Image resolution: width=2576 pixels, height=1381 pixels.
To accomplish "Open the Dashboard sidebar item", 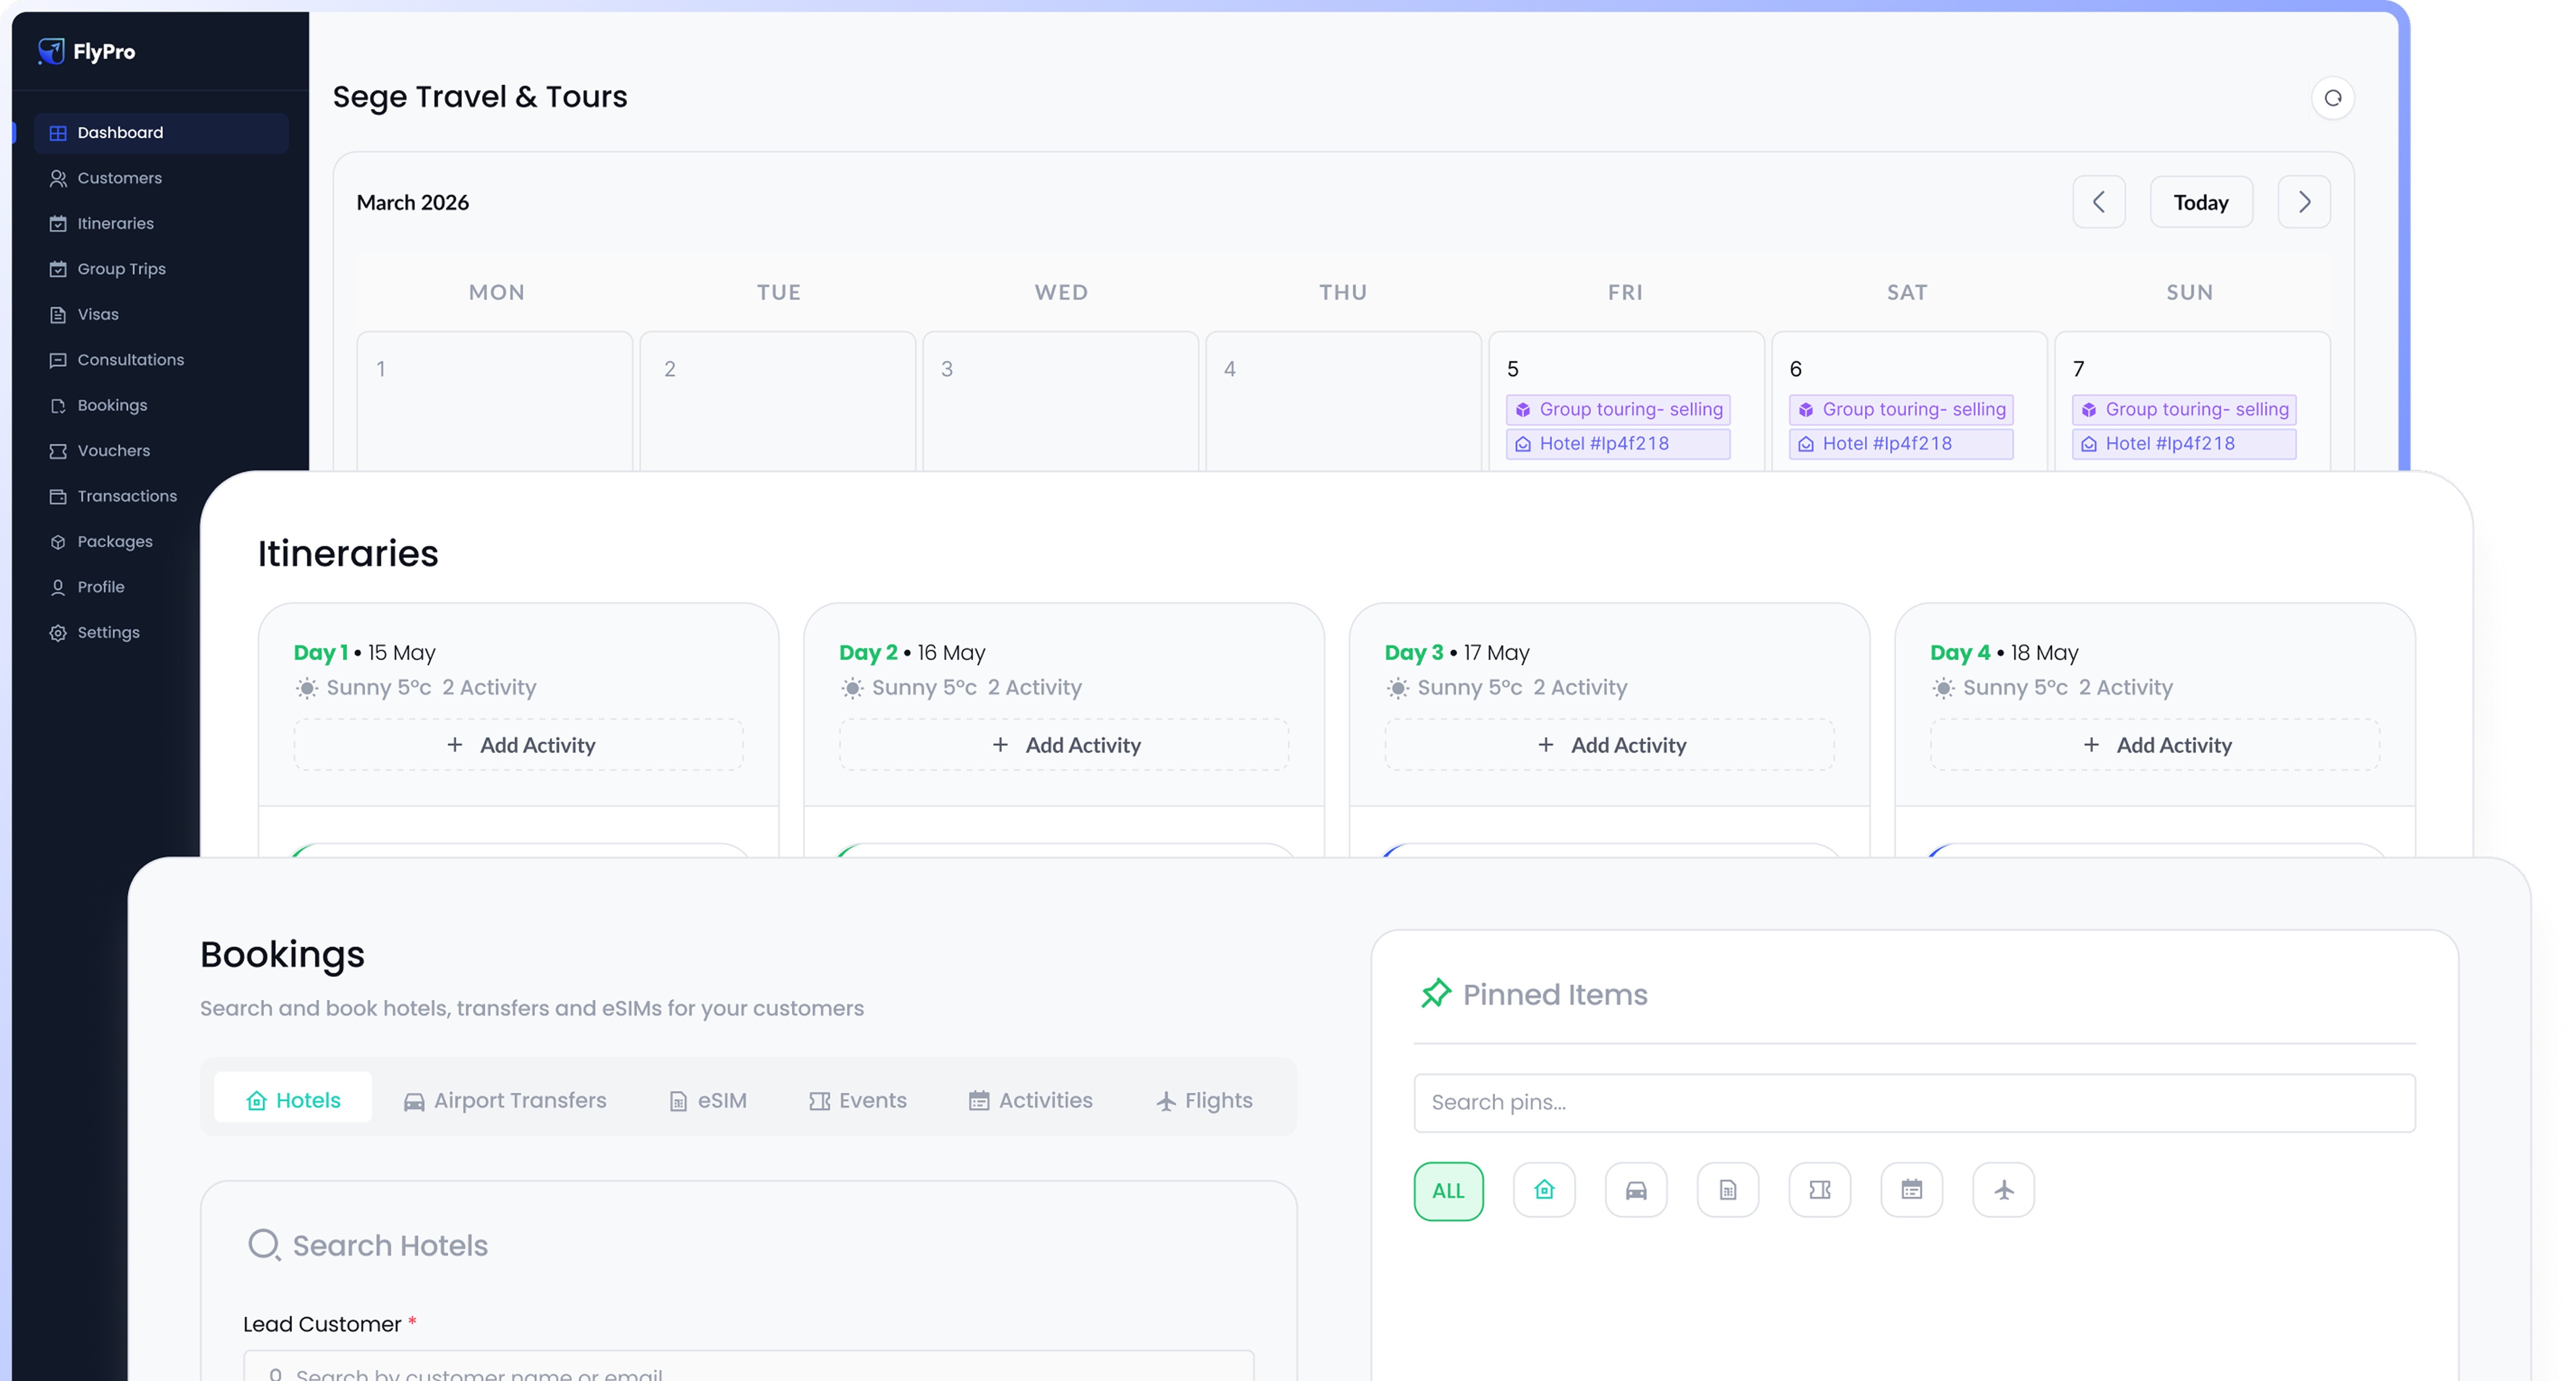I will tap(161, 133).
